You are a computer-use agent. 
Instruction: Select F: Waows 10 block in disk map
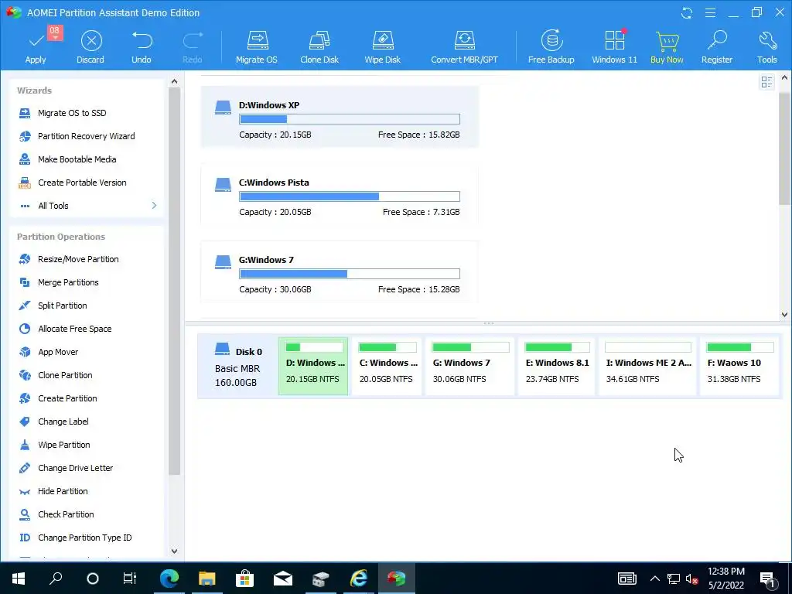coord(739,366)
